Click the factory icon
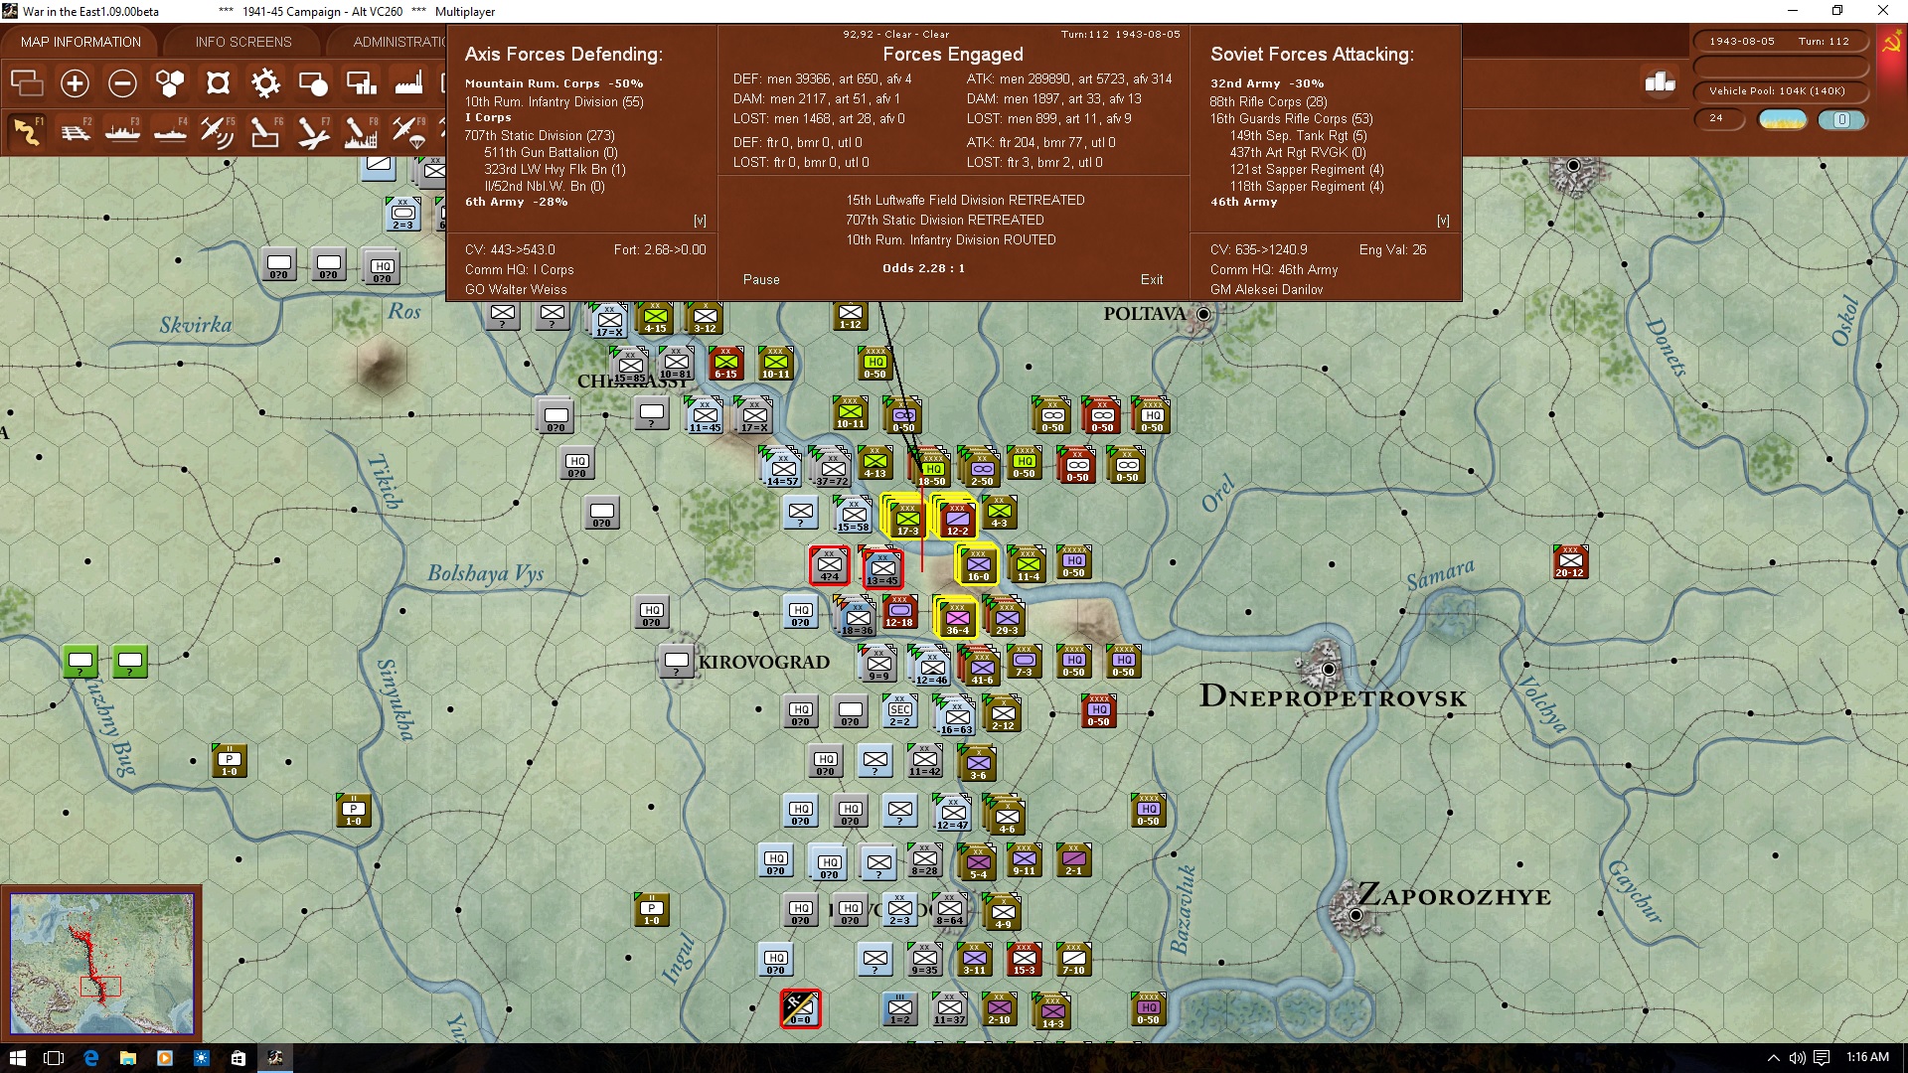Screen dimensions: 1908x1073 click(x=408, y=83)
